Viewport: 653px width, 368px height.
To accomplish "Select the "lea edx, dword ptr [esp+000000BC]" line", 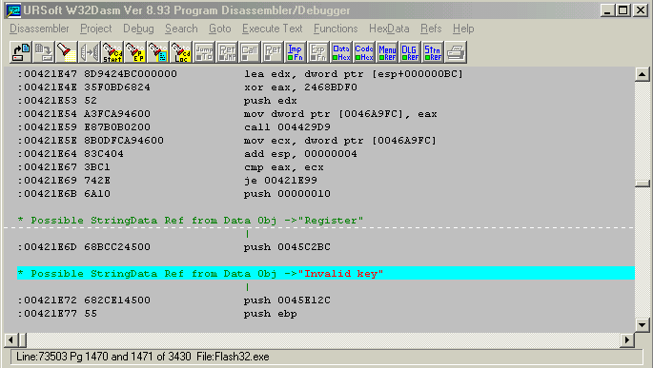I will point(240,74).
